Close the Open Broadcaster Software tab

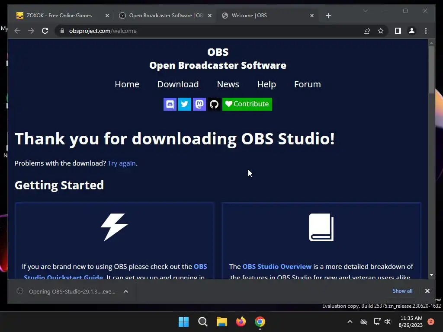tap(210, 16)
